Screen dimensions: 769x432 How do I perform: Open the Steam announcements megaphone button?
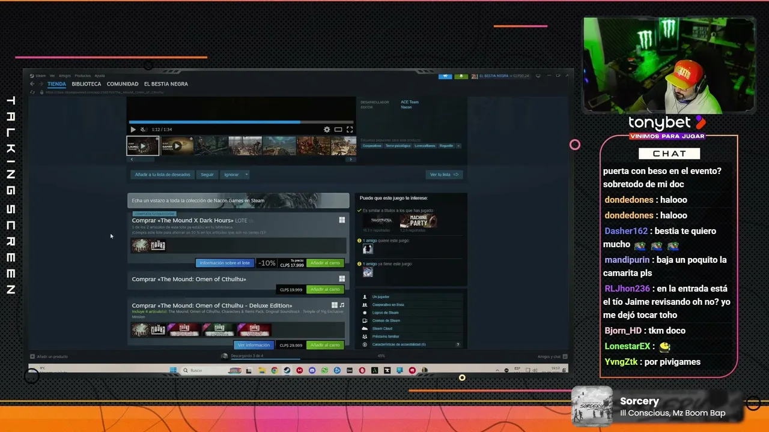pos(445,76)
